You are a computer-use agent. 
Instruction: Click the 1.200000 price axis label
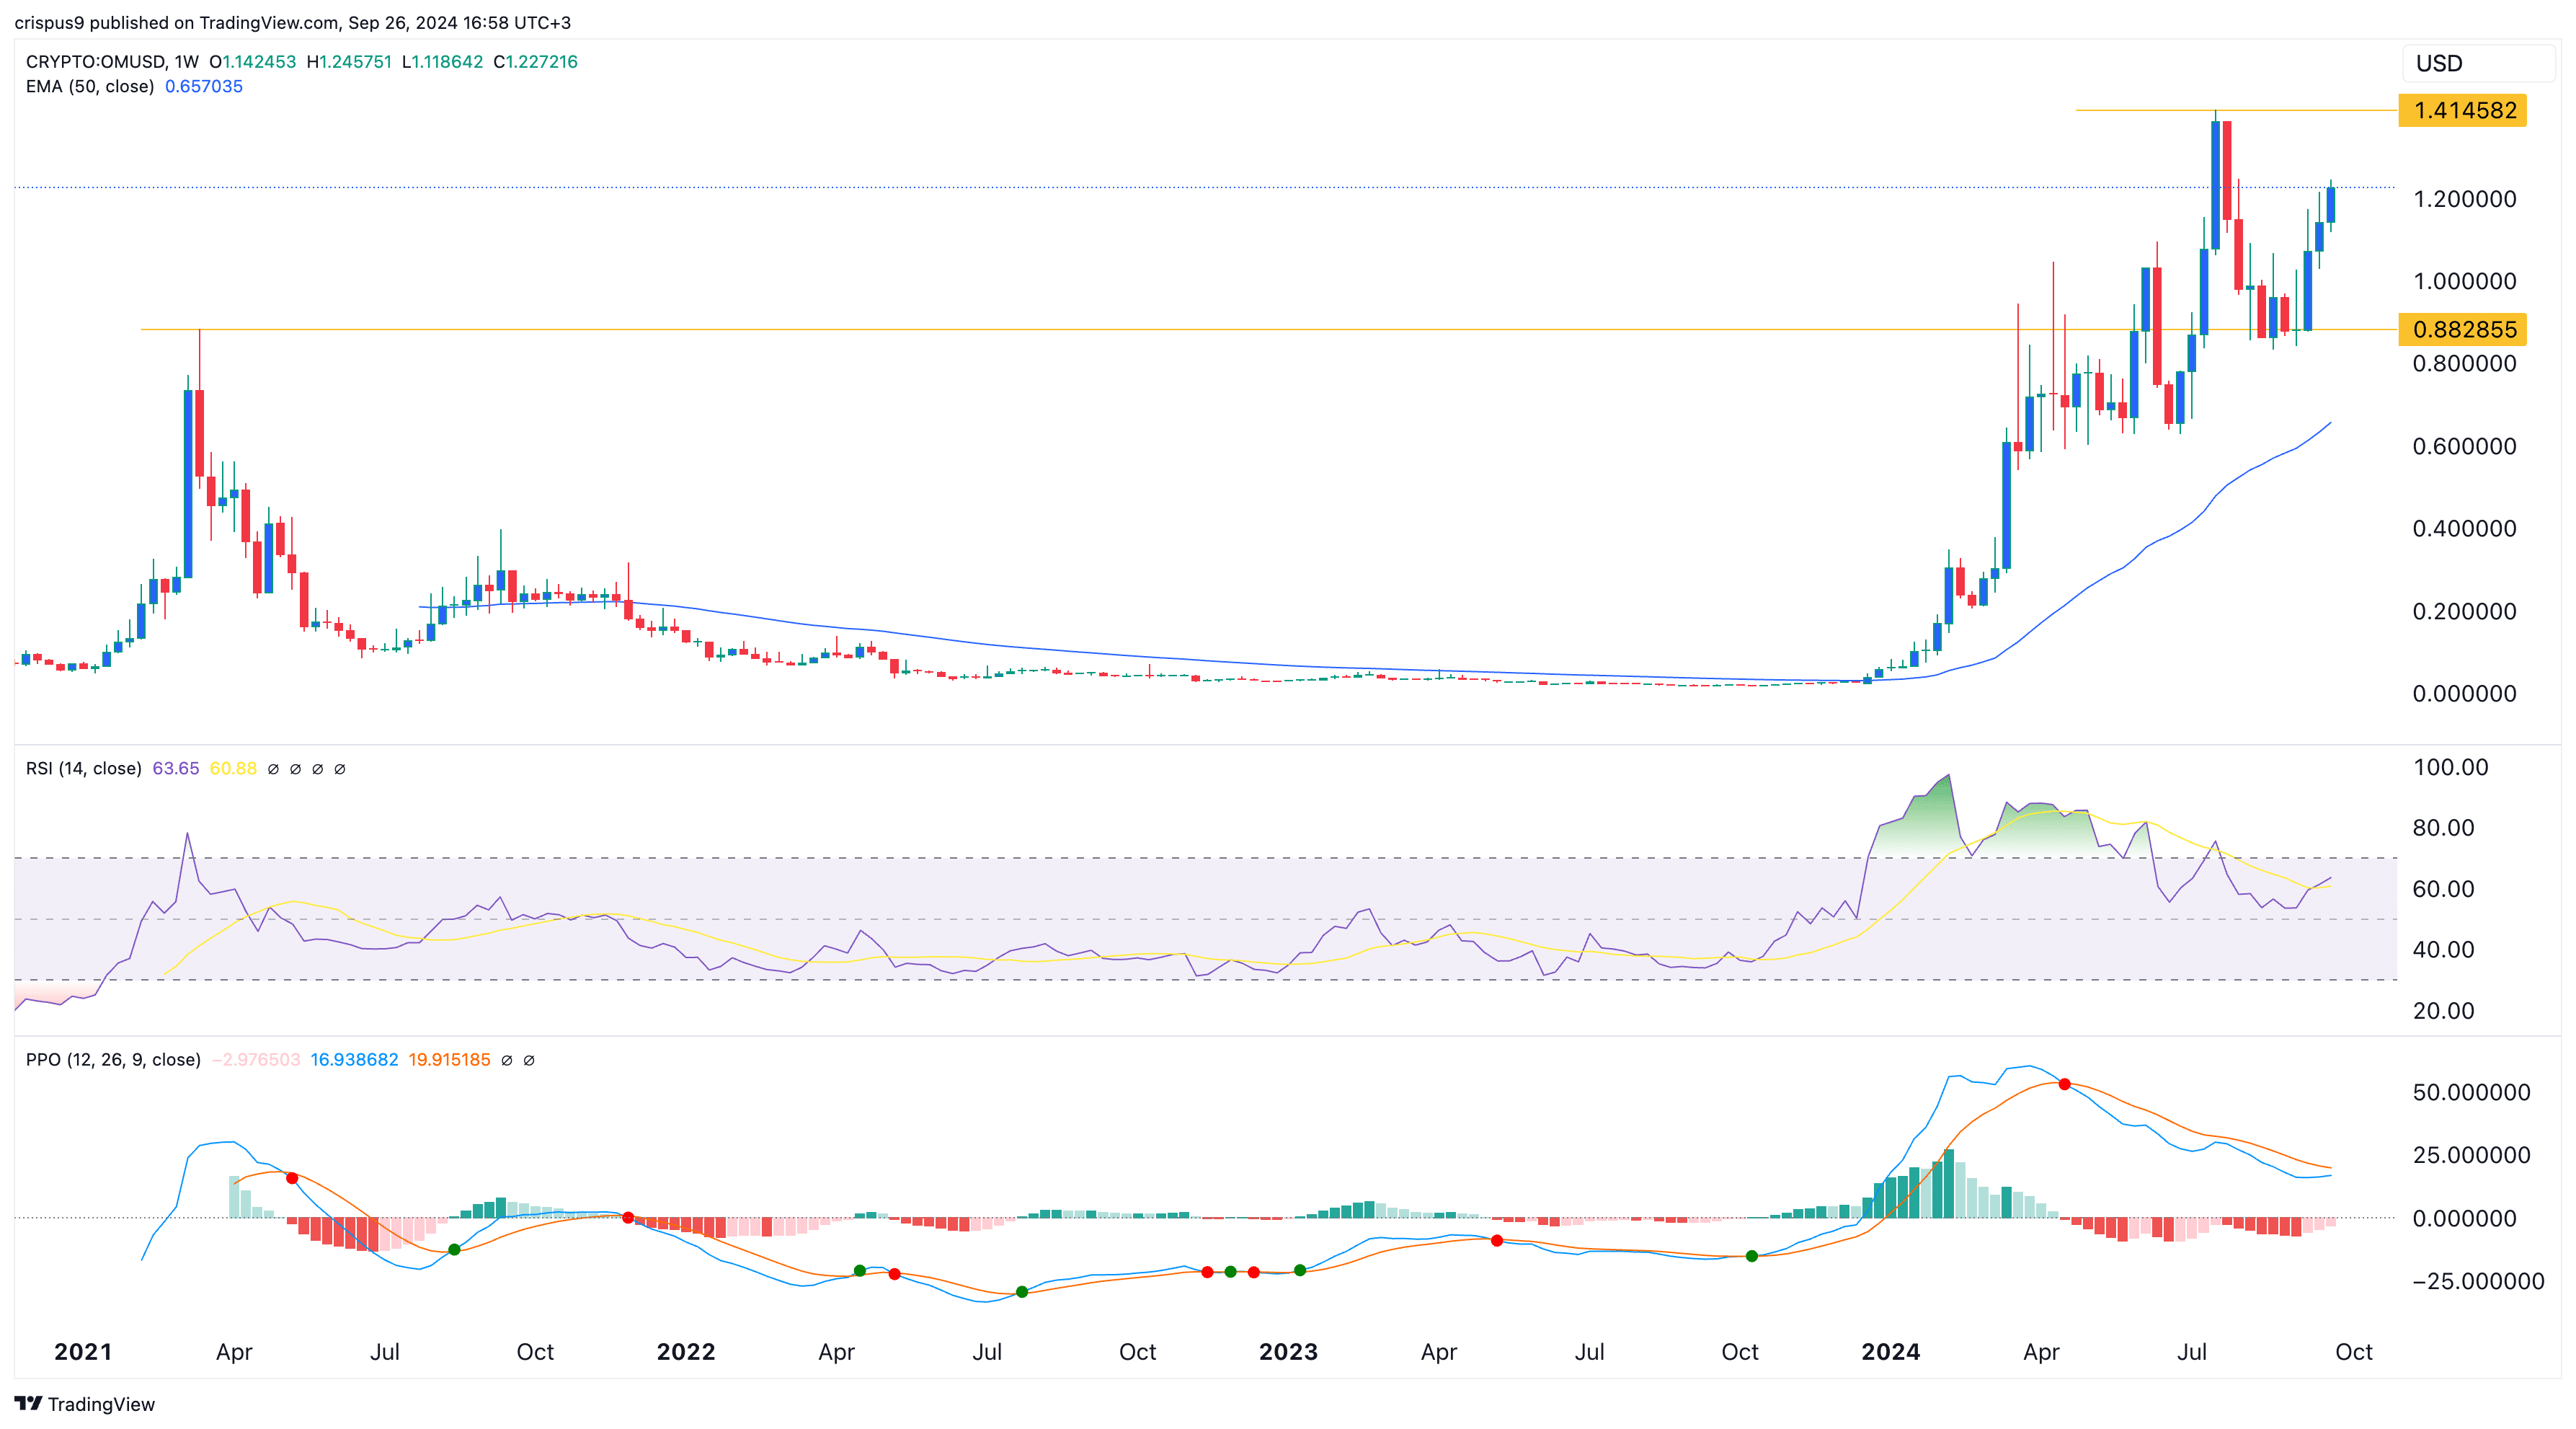click(2465, 199)
